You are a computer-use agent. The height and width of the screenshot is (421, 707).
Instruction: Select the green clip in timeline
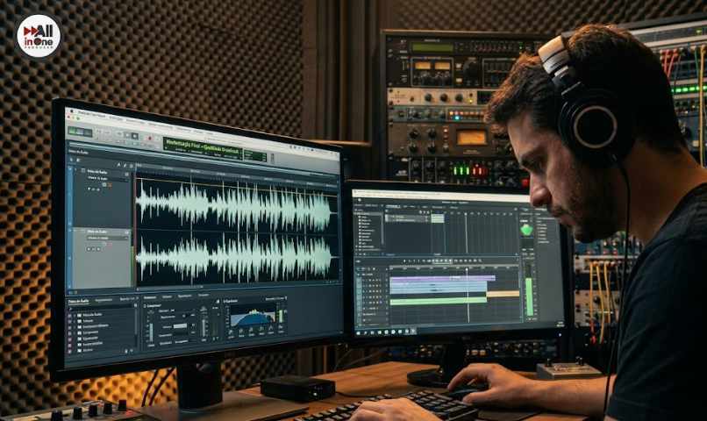pyautogui.click(x=439, y=301)
